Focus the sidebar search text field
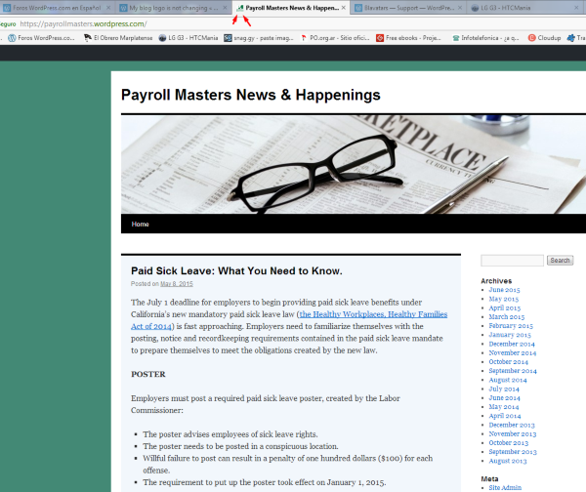The image size is (586, 492). click(512, 261)
